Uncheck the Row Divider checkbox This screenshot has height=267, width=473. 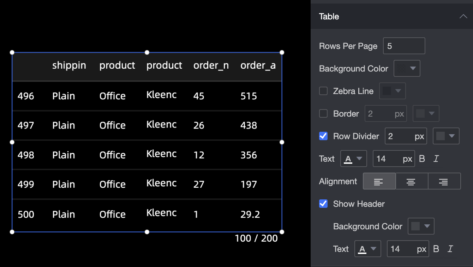323,136
